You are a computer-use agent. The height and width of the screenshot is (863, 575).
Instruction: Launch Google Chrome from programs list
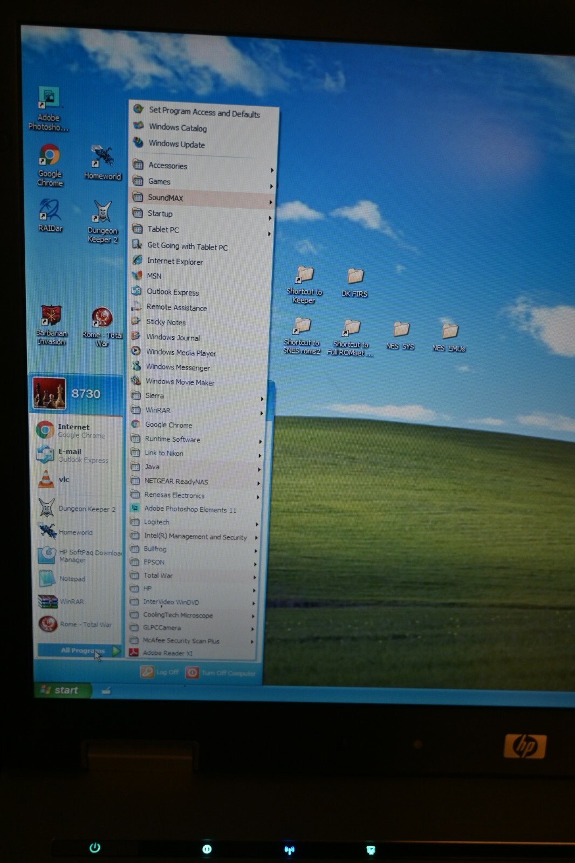point(196,425)
